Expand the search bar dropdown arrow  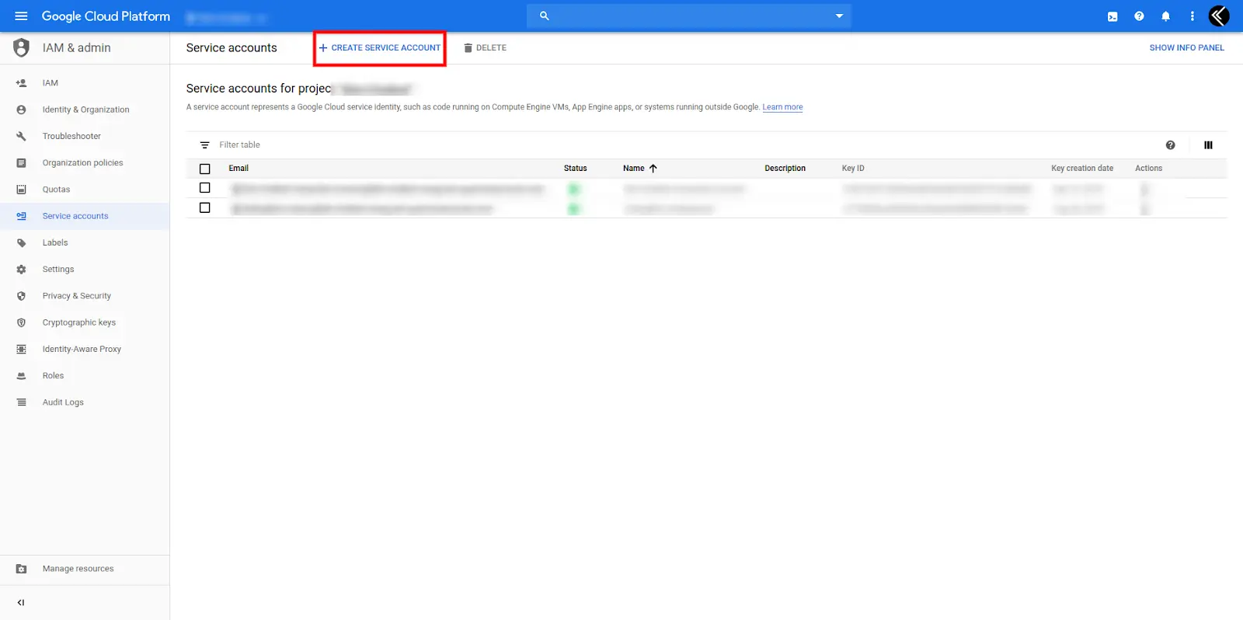(839, 16)
